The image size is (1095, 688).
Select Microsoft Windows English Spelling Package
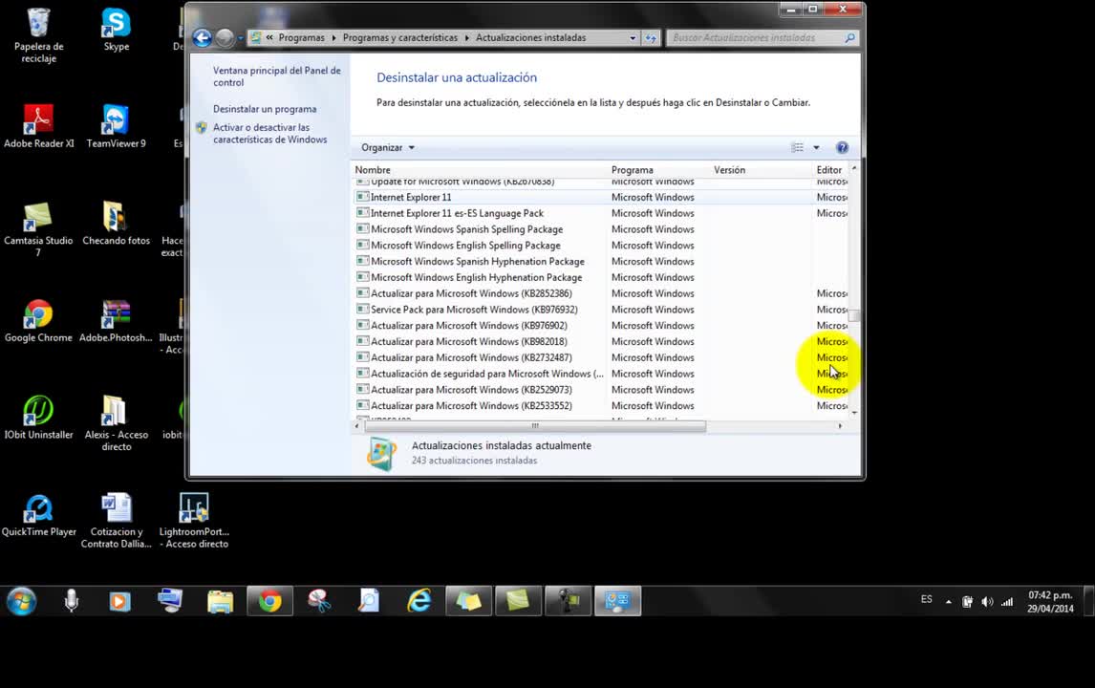coord(601,246)
